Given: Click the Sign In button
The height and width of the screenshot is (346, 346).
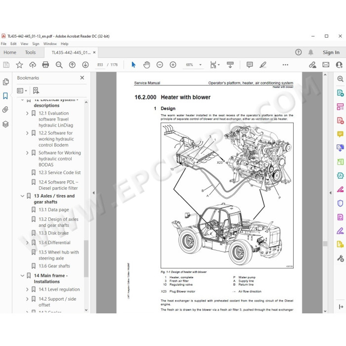Looking at the screenshot, I should [331, 52].
